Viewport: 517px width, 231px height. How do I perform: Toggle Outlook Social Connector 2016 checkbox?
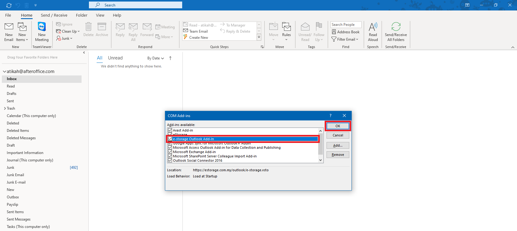click(x=170, y=160)
